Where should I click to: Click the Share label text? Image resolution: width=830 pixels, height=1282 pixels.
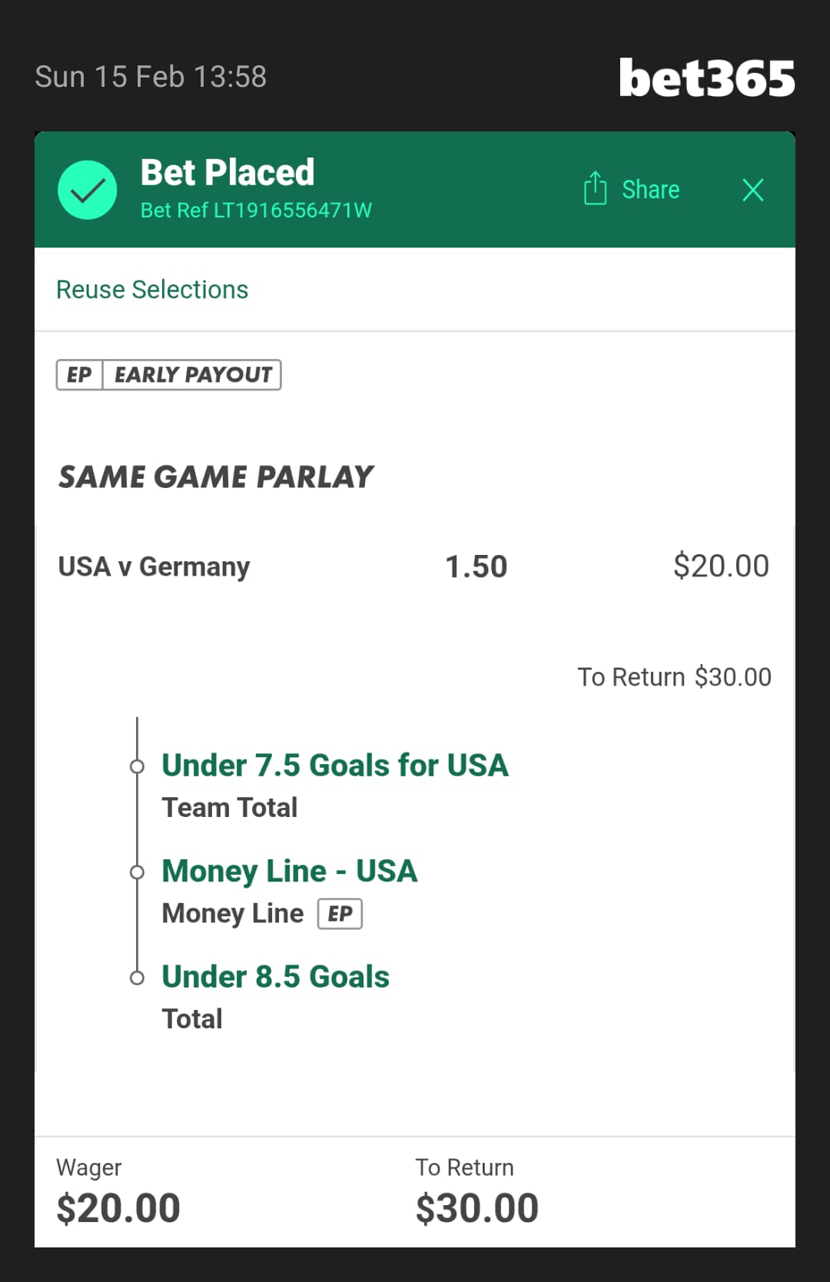(x=650, y=190)
